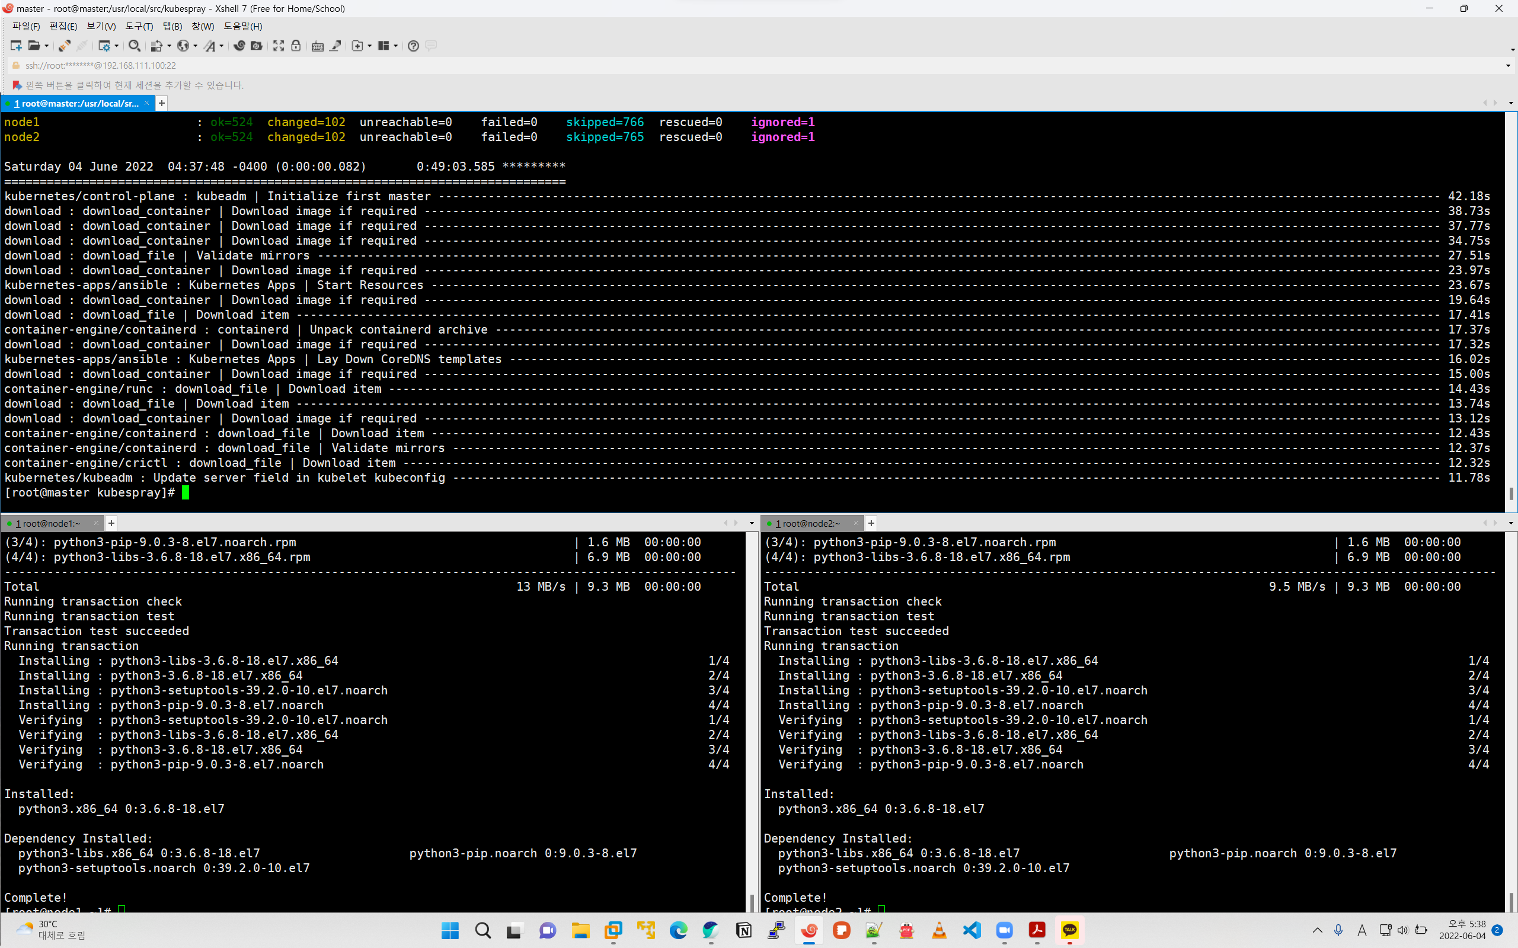
Task: Click the Find magnifier icon in toolbar
Action: point(133,46)
